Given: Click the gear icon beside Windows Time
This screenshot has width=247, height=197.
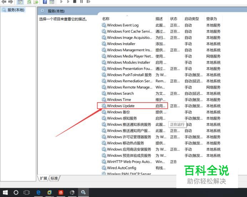Looking at the screenshot, I should coord(104,99).
